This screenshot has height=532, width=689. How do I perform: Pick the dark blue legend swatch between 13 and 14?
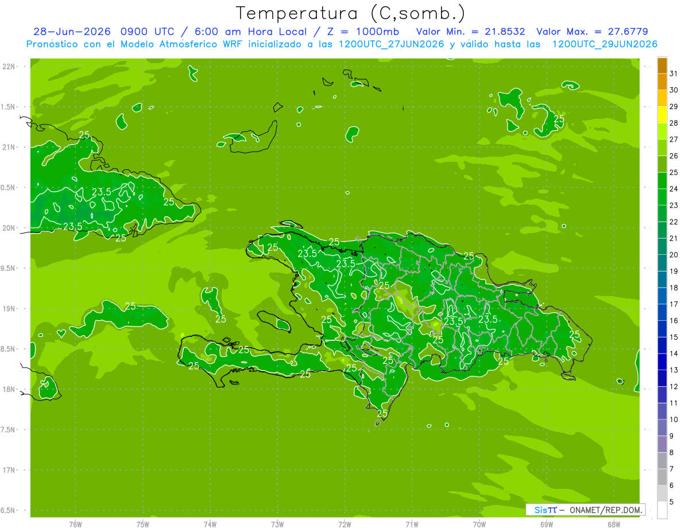coord(662,362)
